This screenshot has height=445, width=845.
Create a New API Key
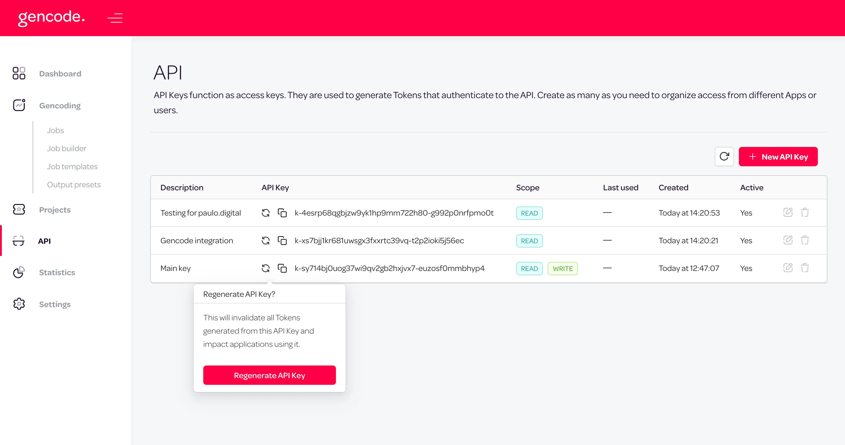tap(778, 157)
